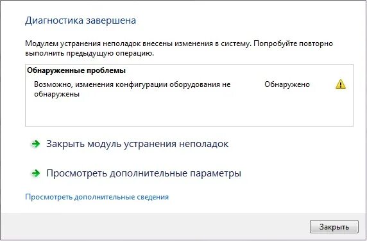Click the line выполнить предыдущую операцию

(89, 53)
